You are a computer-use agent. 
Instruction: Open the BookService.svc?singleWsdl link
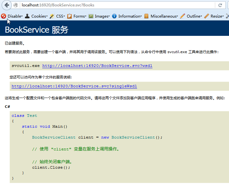tap(74, 86)
